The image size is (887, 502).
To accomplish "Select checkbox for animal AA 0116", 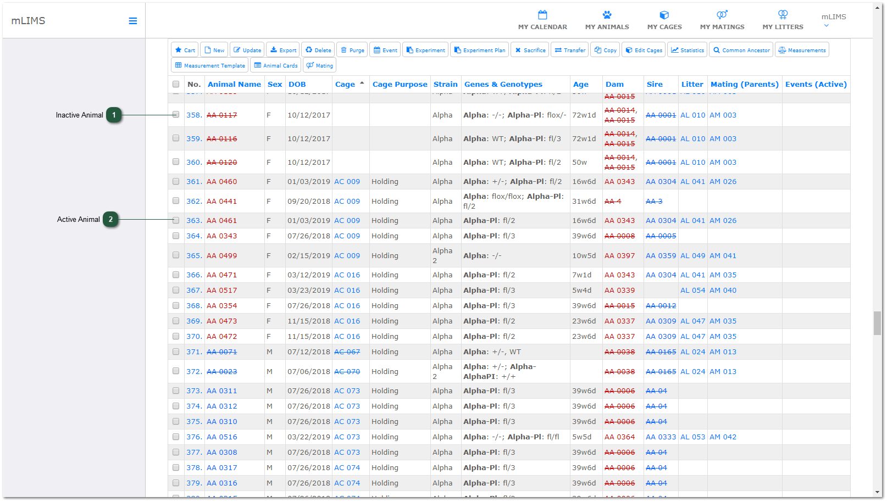I will [176, 138].
